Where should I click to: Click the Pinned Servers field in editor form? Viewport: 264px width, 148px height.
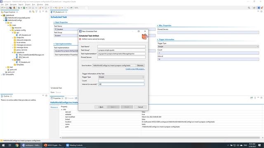[x=208, y=32]
